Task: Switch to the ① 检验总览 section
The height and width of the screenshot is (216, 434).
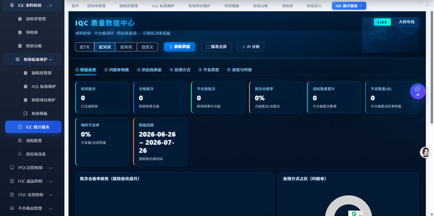Action: [86, 70]
